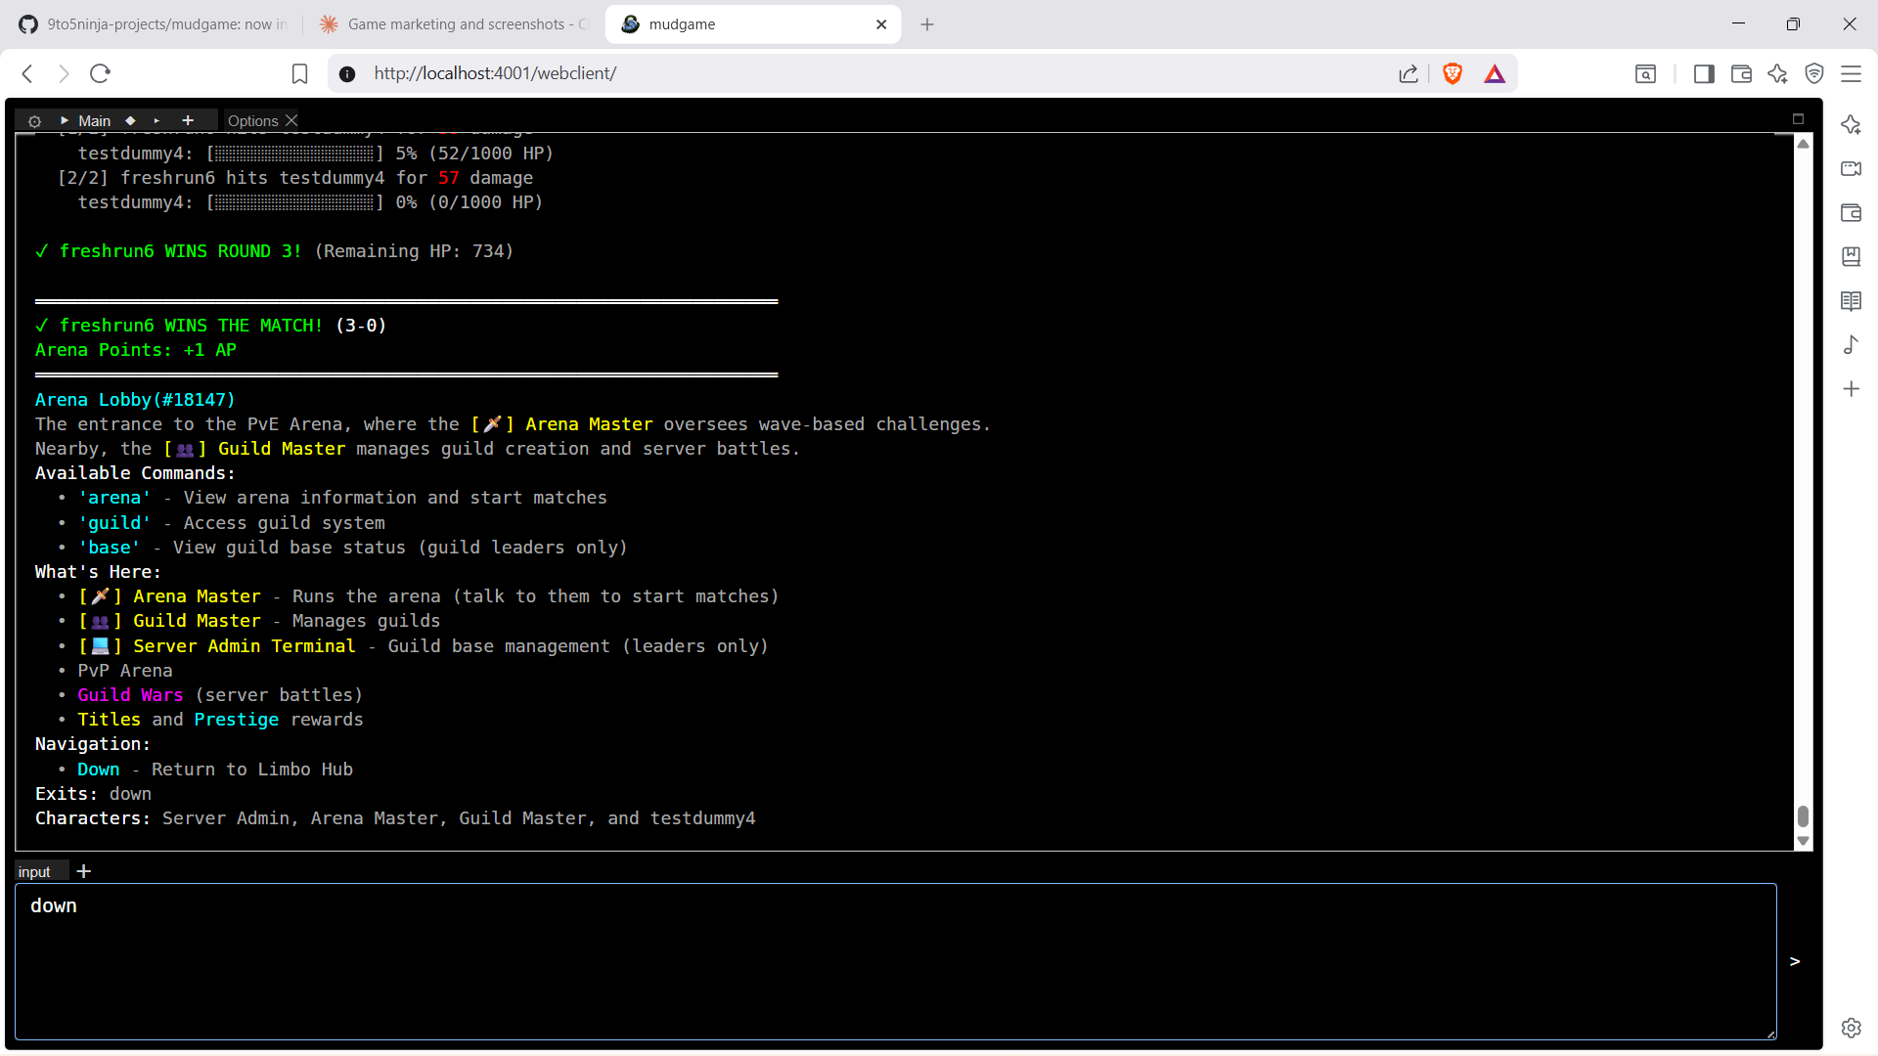
Task: Open Brave Wallet icon in toolbar
Action: [x=1741, y=74]
